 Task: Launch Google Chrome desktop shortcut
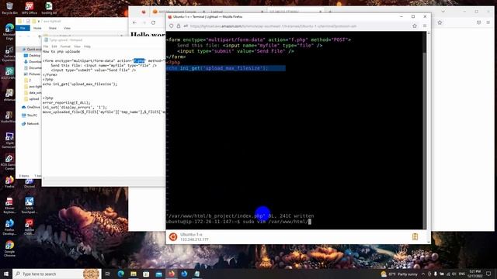click(x=9, y=248)
